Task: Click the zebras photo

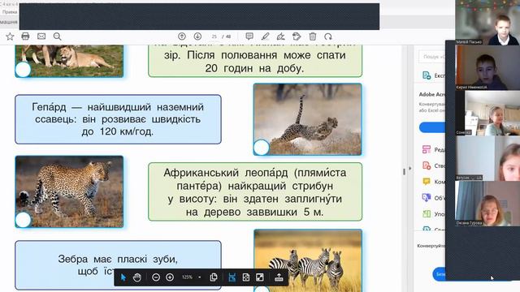Action: 308,260
